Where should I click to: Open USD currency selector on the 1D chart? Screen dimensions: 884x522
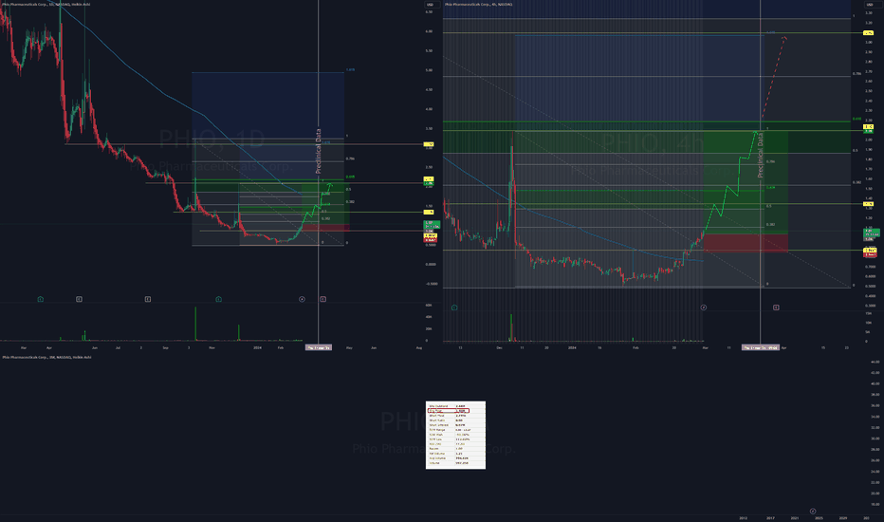coord(431,5)
